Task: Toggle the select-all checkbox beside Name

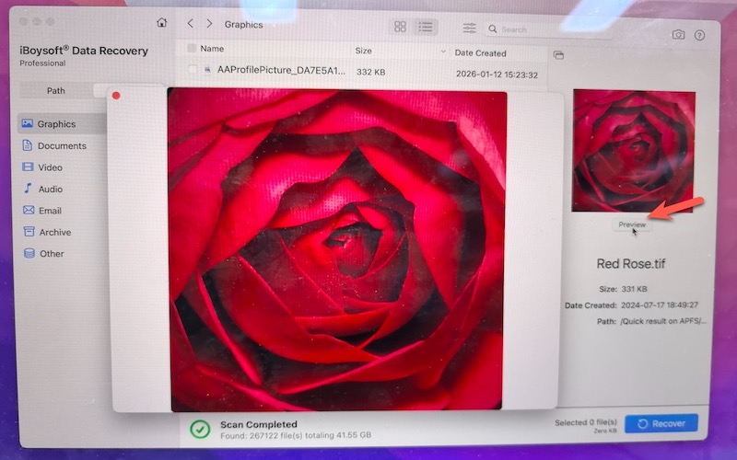Action: coord(192,49)
